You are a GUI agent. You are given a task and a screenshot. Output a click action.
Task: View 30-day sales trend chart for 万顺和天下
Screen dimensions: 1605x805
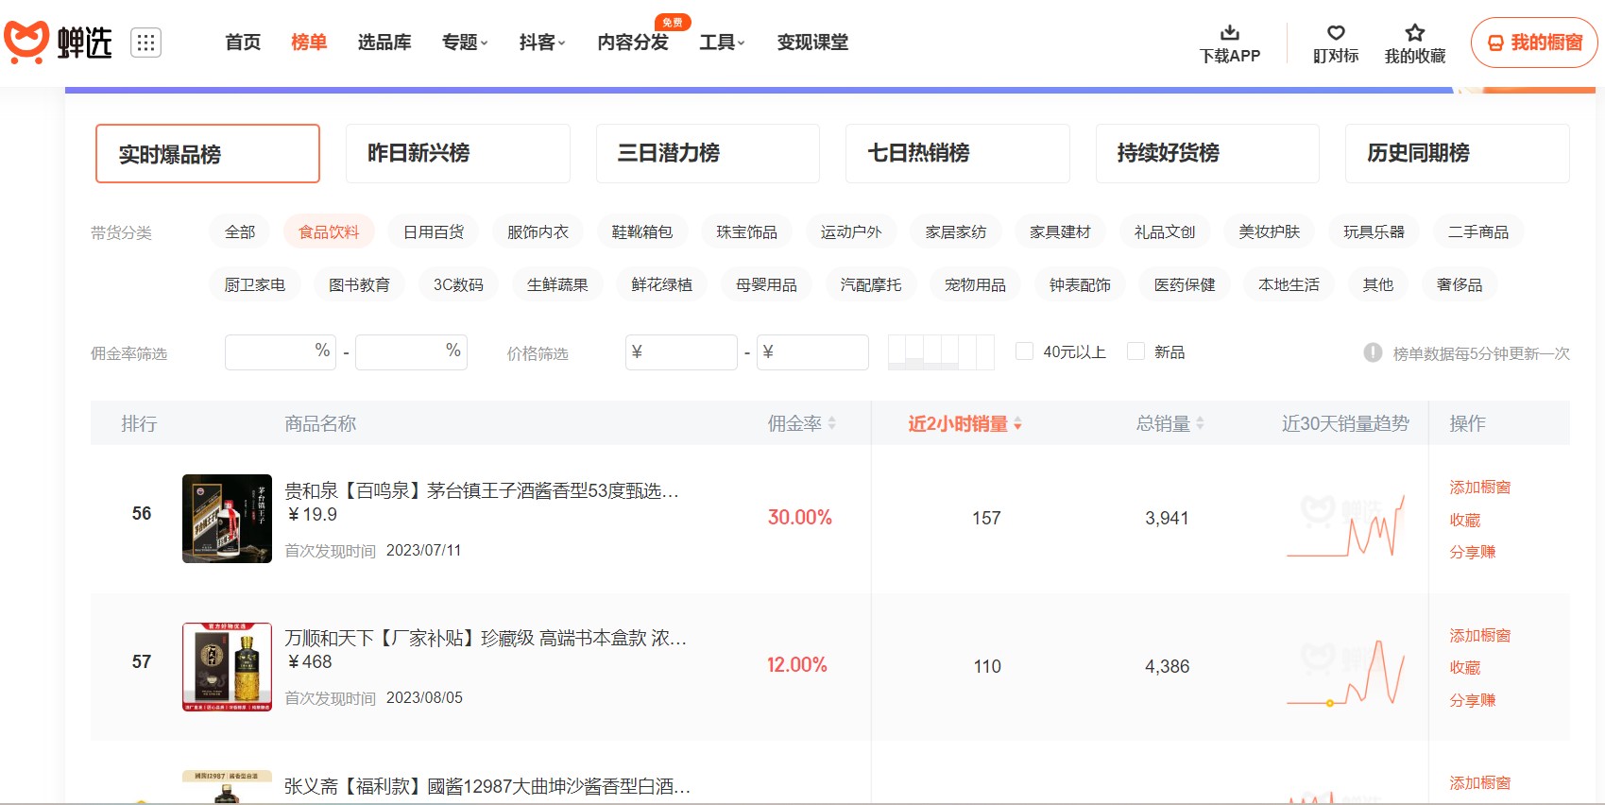[1346, 672]
